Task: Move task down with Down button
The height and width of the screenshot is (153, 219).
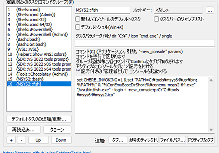Action: click(61, 140)
